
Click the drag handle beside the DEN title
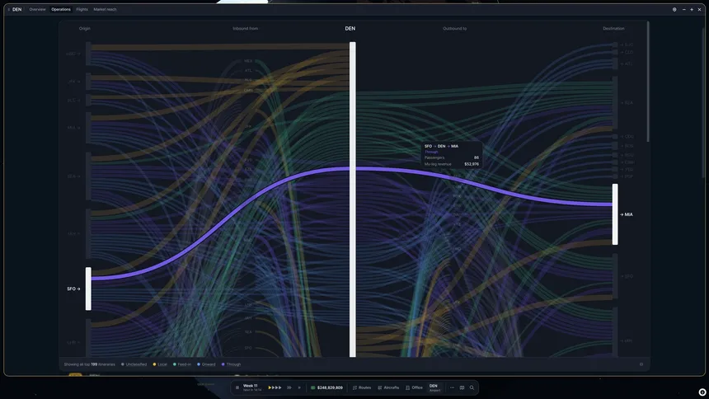pyautogui.click(x=8, y=9)
